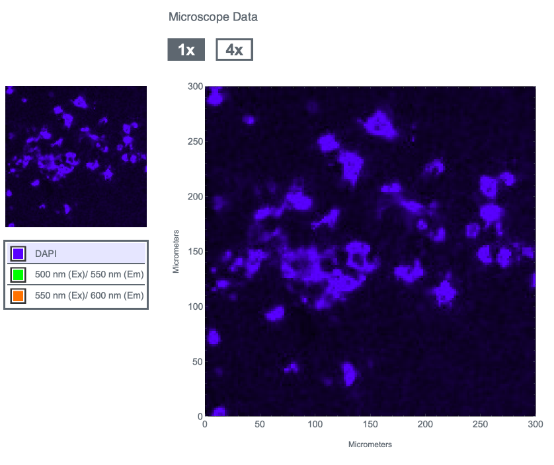Click the purple DAPI color swatch
The width and height of the screenshot is (554, 465).
(18, 254)
